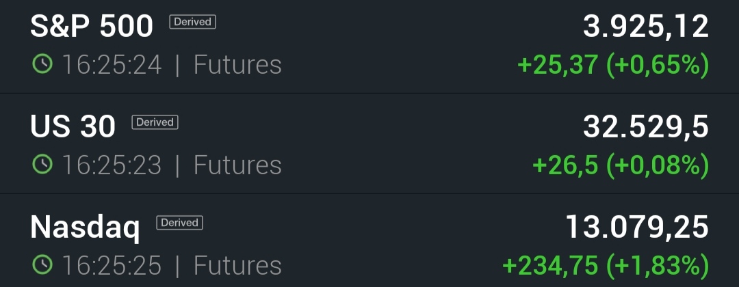
Task: Click the S&P 500 change +25,37 (+0,65%)
Action: 612,65
